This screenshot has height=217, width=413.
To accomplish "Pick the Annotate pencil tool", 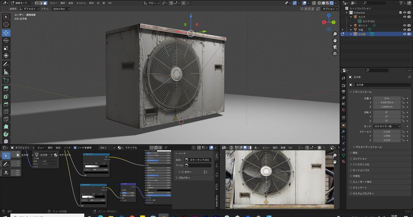I will (6, 64).
